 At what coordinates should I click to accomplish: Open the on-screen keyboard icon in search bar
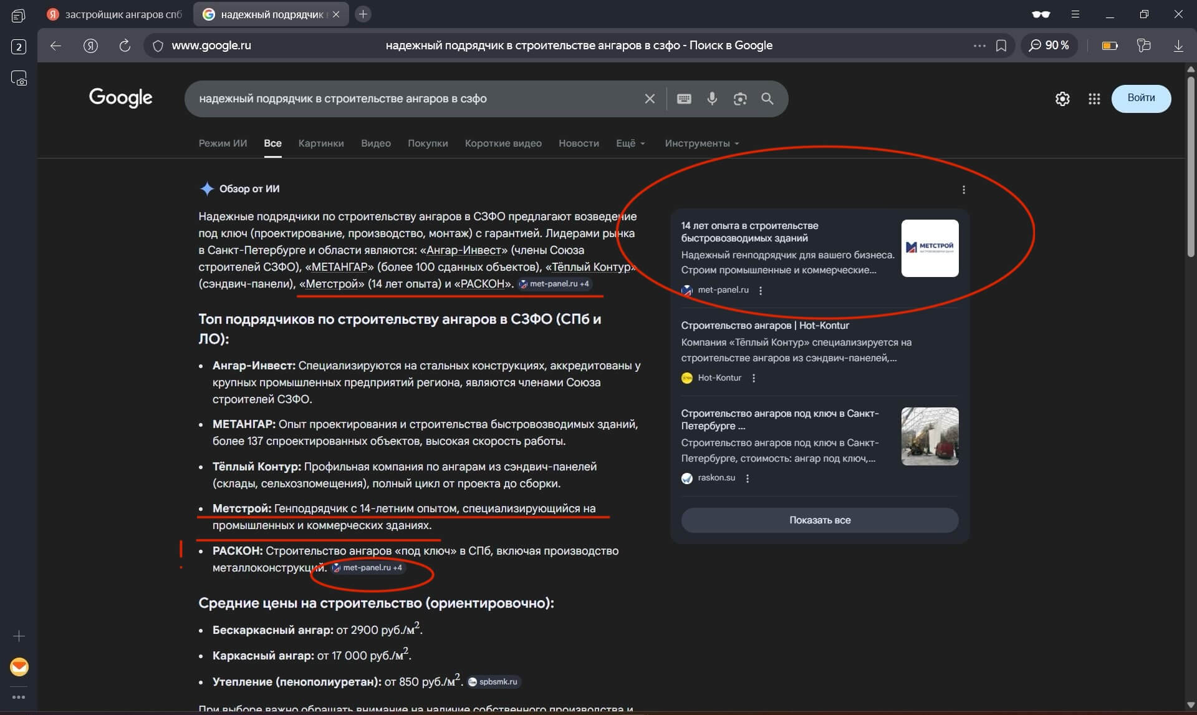pos(684,99)
